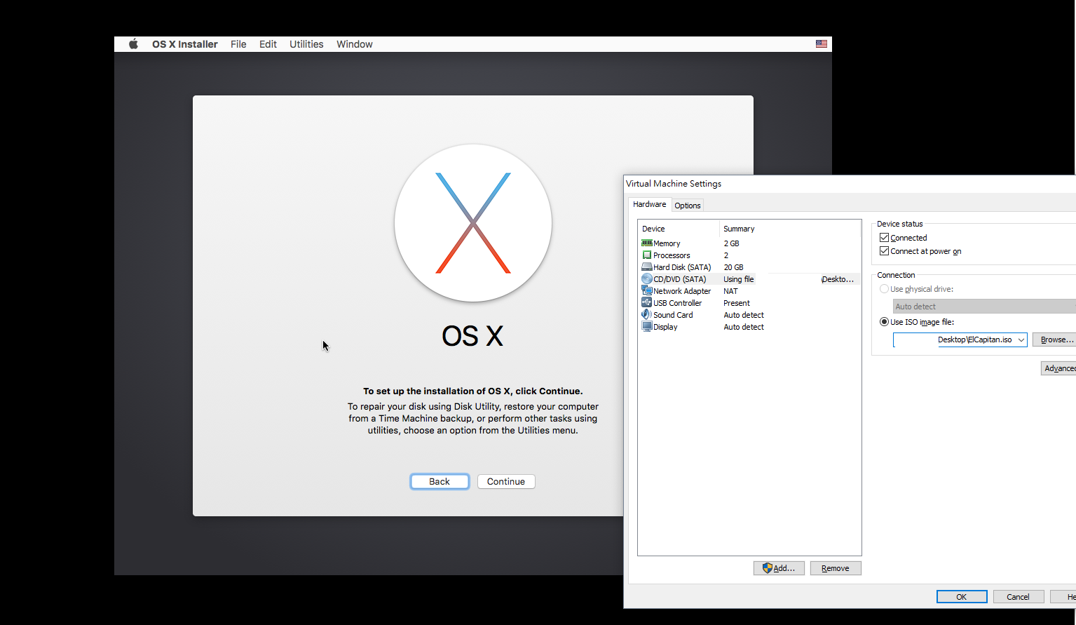The image size is (1076, 625).
Task: Click the US flag input source icon
Action: click(x=822, y=43)
